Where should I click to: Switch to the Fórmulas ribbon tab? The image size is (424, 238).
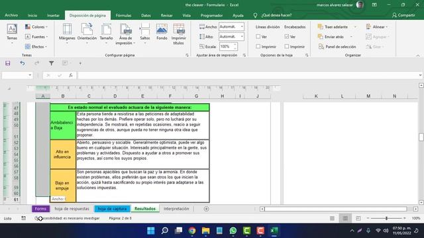124,15
